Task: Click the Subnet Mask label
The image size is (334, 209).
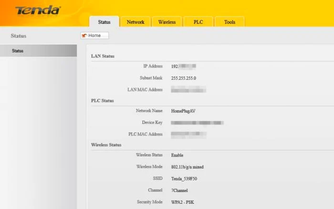Action: point(151,78)
